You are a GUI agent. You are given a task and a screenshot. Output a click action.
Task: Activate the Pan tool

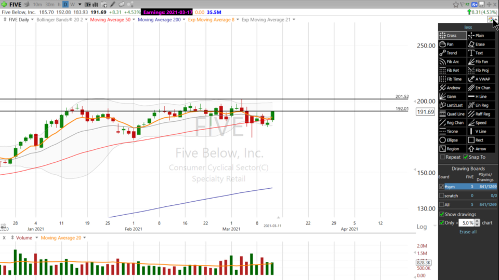[452, 44]
